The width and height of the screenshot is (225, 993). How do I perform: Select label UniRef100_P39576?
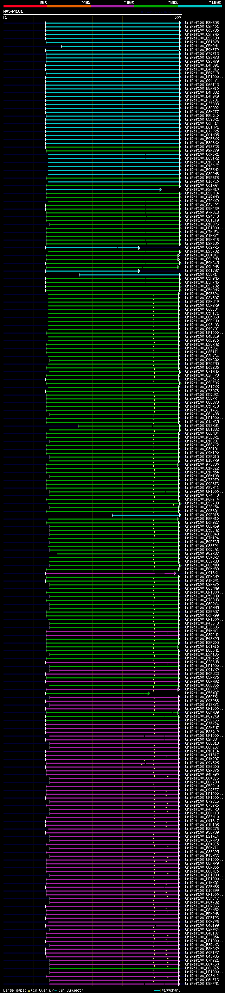(x=202, y=379)
